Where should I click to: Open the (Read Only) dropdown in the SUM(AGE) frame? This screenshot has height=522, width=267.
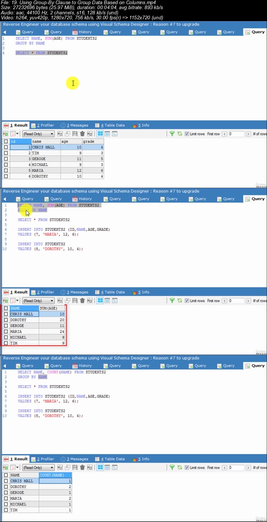click(x=38, y=301)
